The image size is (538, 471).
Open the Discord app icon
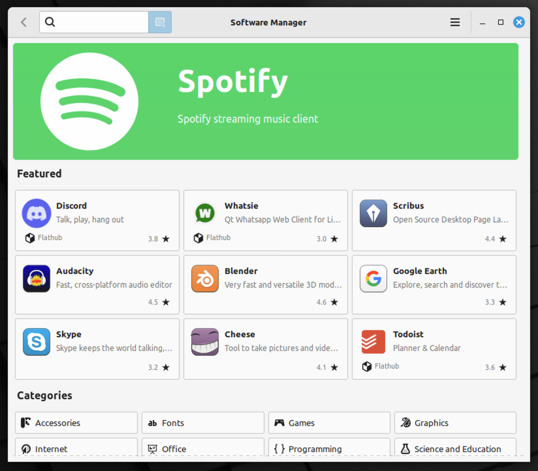point(37,213)
